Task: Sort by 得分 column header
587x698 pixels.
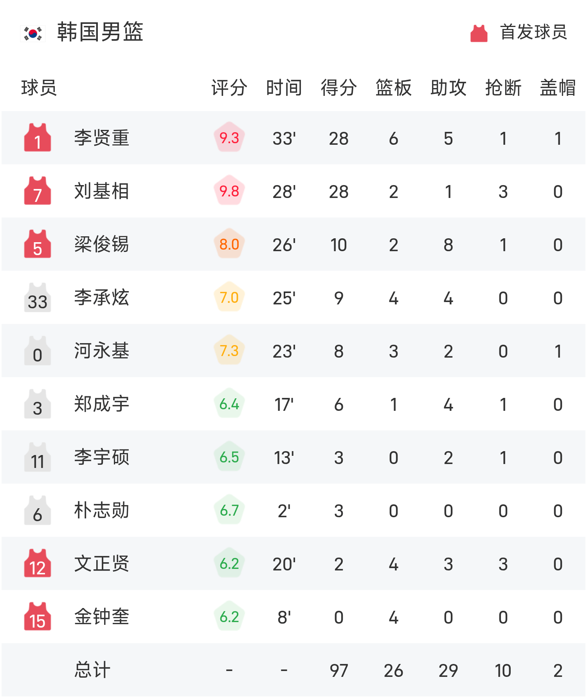Action: coord(339,87)
